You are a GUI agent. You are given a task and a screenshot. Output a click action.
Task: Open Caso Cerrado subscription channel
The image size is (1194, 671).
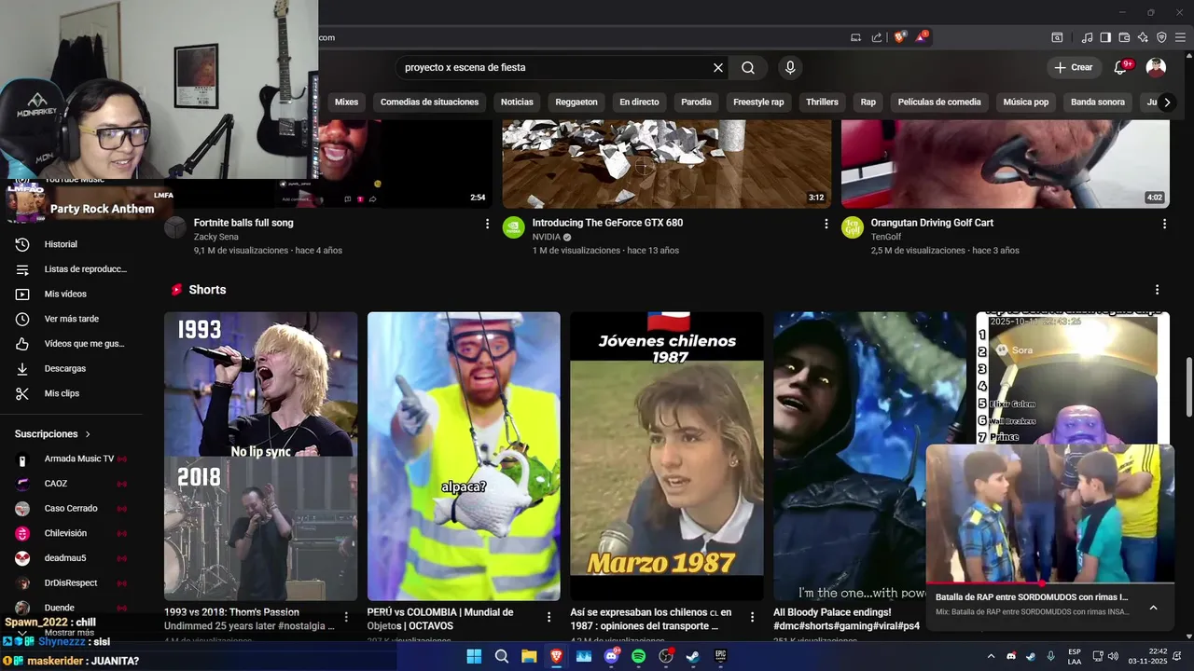71,509
